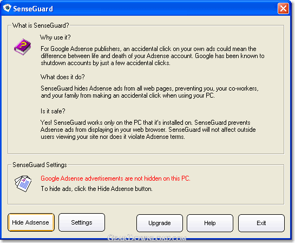
Task: Click the red 'ads are not hidden' status text
Action: coord(115,178)
